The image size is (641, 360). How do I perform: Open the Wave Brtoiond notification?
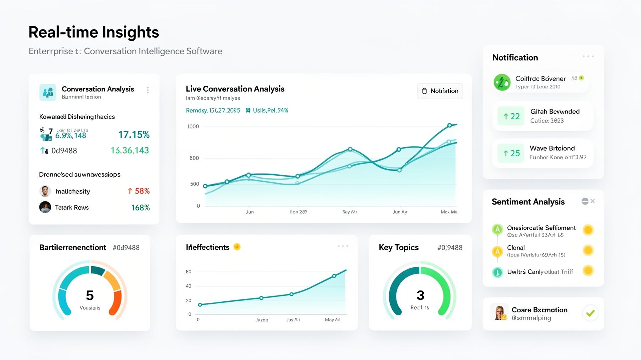(x=543, y=153)
